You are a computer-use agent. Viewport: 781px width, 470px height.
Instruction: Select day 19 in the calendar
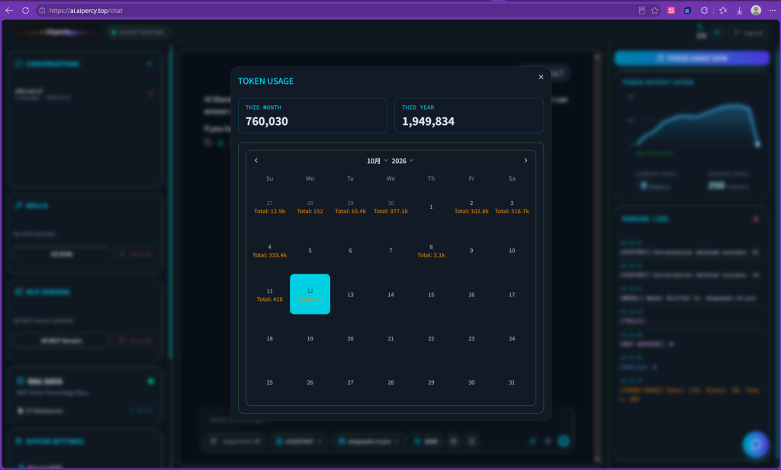310,339
